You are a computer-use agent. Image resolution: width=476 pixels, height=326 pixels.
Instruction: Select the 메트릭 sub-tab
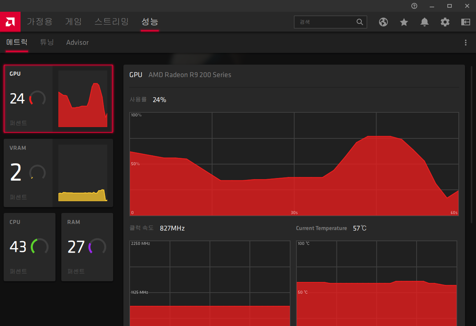point(17,42)
